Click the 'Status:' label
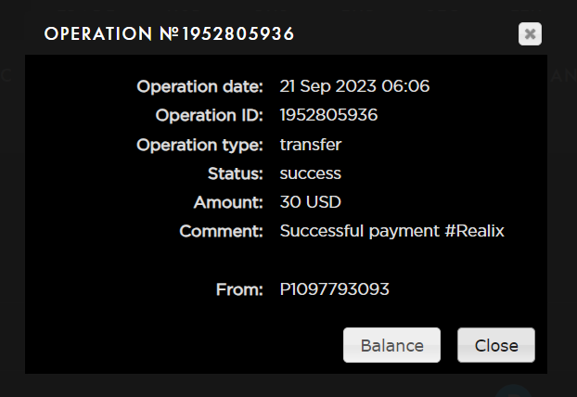Screen dimensions: 577x397 tap(236, 173)
